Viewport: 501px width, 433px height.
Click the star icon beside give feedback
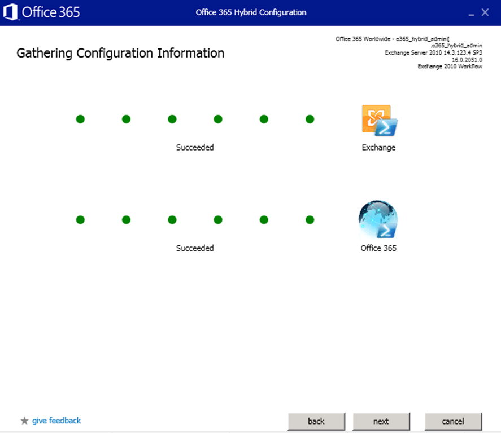(25, 421)
